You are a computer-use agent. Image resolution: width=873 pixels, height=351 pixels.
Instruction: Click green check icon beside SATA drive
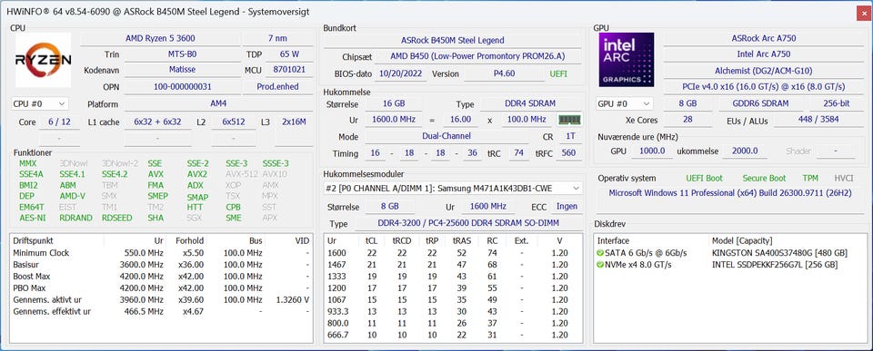[x=599, y=253]
